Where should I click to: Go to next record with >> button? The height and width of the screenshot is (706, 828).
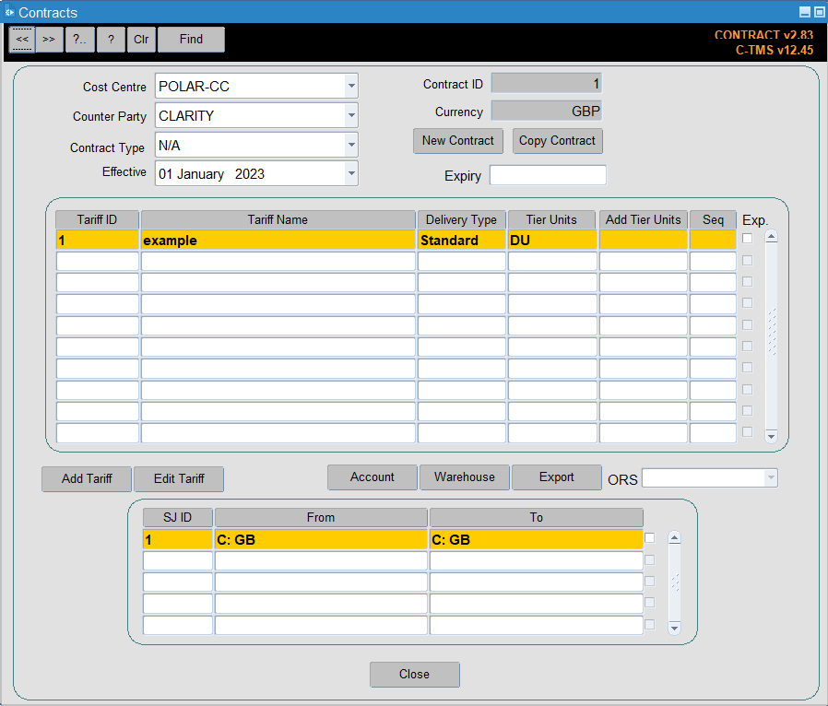click(49, 40)
